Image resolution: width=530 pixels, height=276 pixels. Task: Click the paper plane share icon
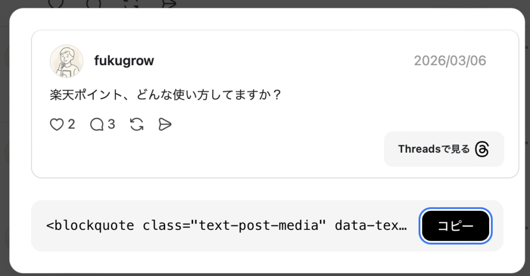[165, 124]
